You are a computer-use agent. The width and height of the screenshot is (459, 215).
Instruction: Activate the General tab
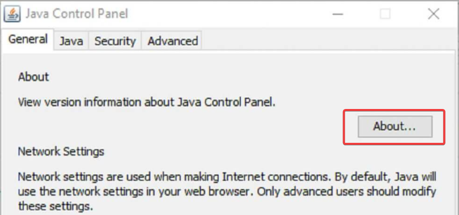tap(28, 39)
